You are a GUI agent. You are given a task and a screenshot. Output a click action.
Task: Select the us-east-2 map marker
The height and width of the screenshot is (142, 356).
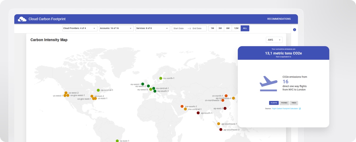92,96
